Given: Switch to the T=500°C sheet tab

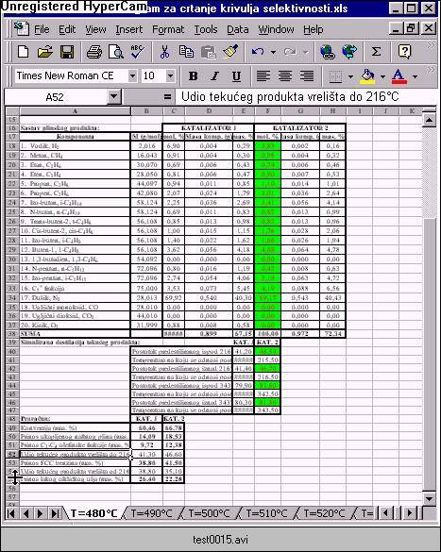Looking at the screenshot, I should [209, 513].
